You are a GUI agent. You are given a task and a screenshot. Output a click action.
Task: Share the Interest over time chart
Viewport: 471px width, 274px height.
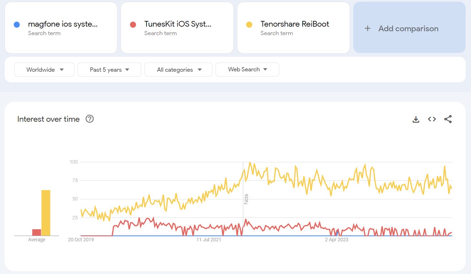[x=448, y=119]
